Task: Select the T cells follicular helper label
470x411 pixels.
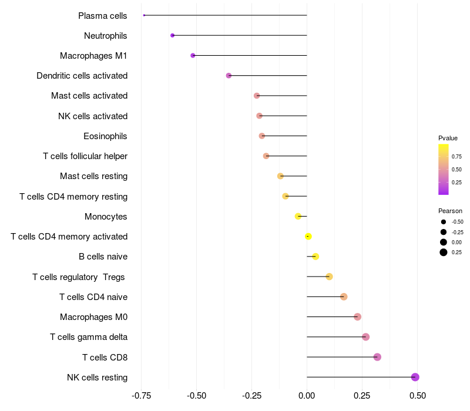Action: pyautogui.click(x=85, y=156)
